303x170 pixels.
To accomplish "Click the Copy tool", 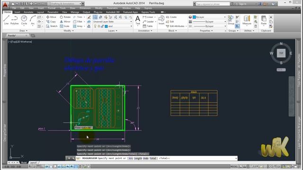I will [x=51, y=22].
